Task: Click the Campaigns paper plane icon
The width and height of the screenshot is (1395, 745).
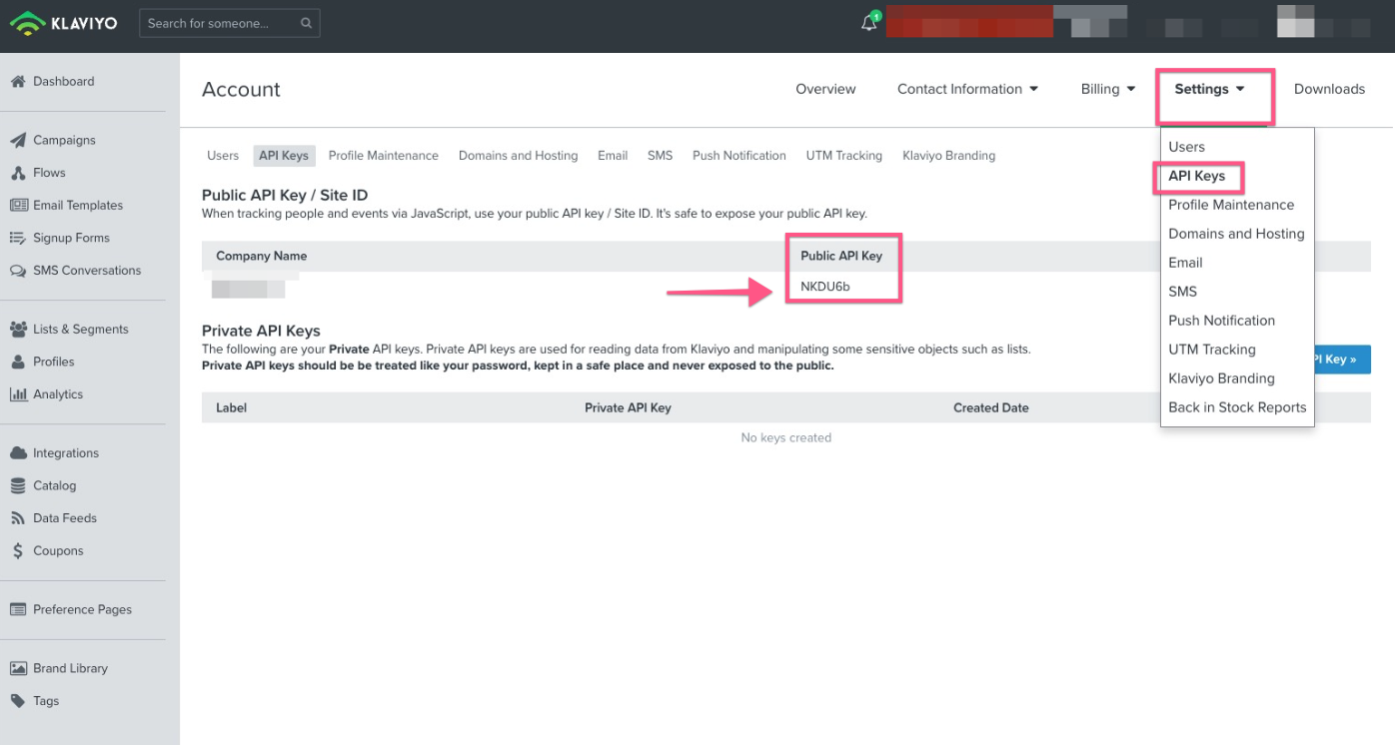Action: [x=18, y=141]
